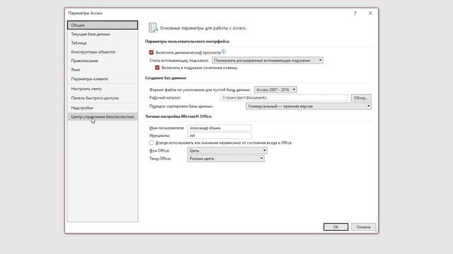Open the Тема Office dropdown

click(x=226, y=159)
